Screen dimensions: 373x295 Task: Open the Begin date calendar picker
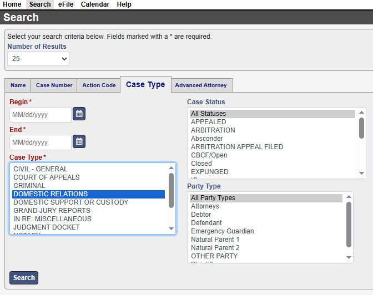[x=79, y=114]
